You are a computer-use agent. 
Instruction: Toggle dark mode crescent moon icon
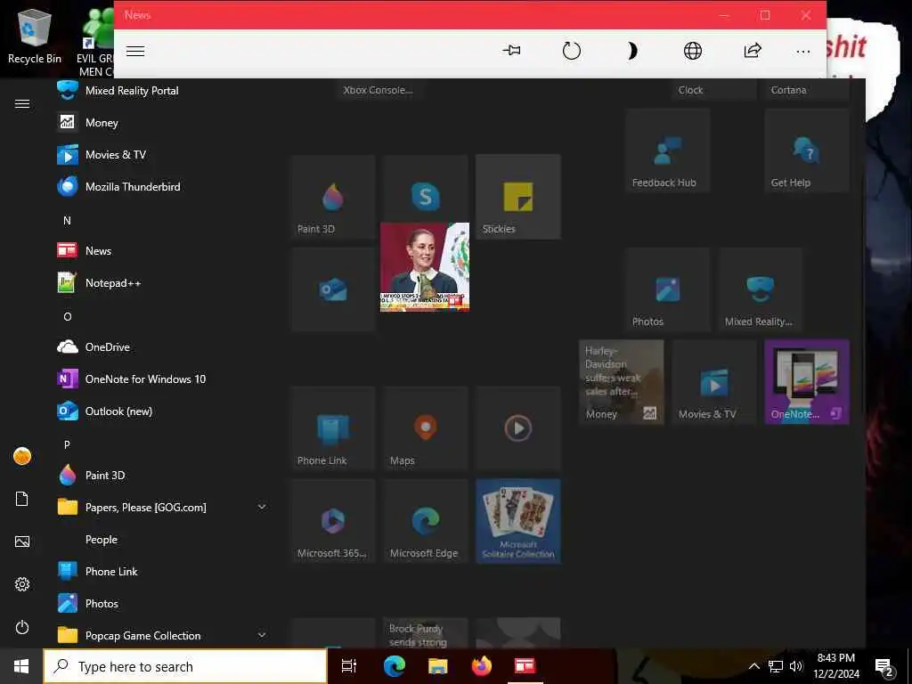[x=631, y=51]
